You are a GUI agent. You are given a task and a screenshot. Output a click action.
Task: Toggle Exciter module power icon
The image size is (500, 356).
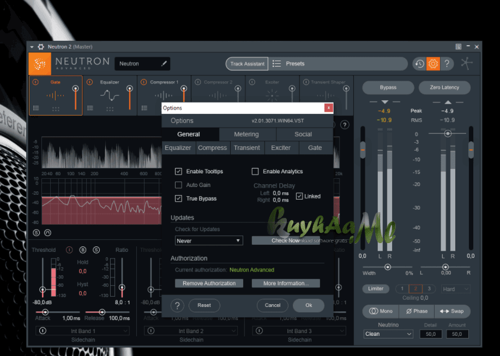click(x=252, y=82)
